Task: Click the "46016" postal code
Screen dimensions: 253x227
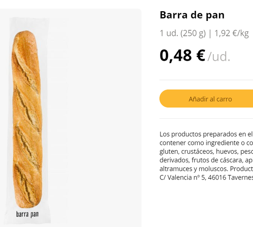Action: click(218, 177)
